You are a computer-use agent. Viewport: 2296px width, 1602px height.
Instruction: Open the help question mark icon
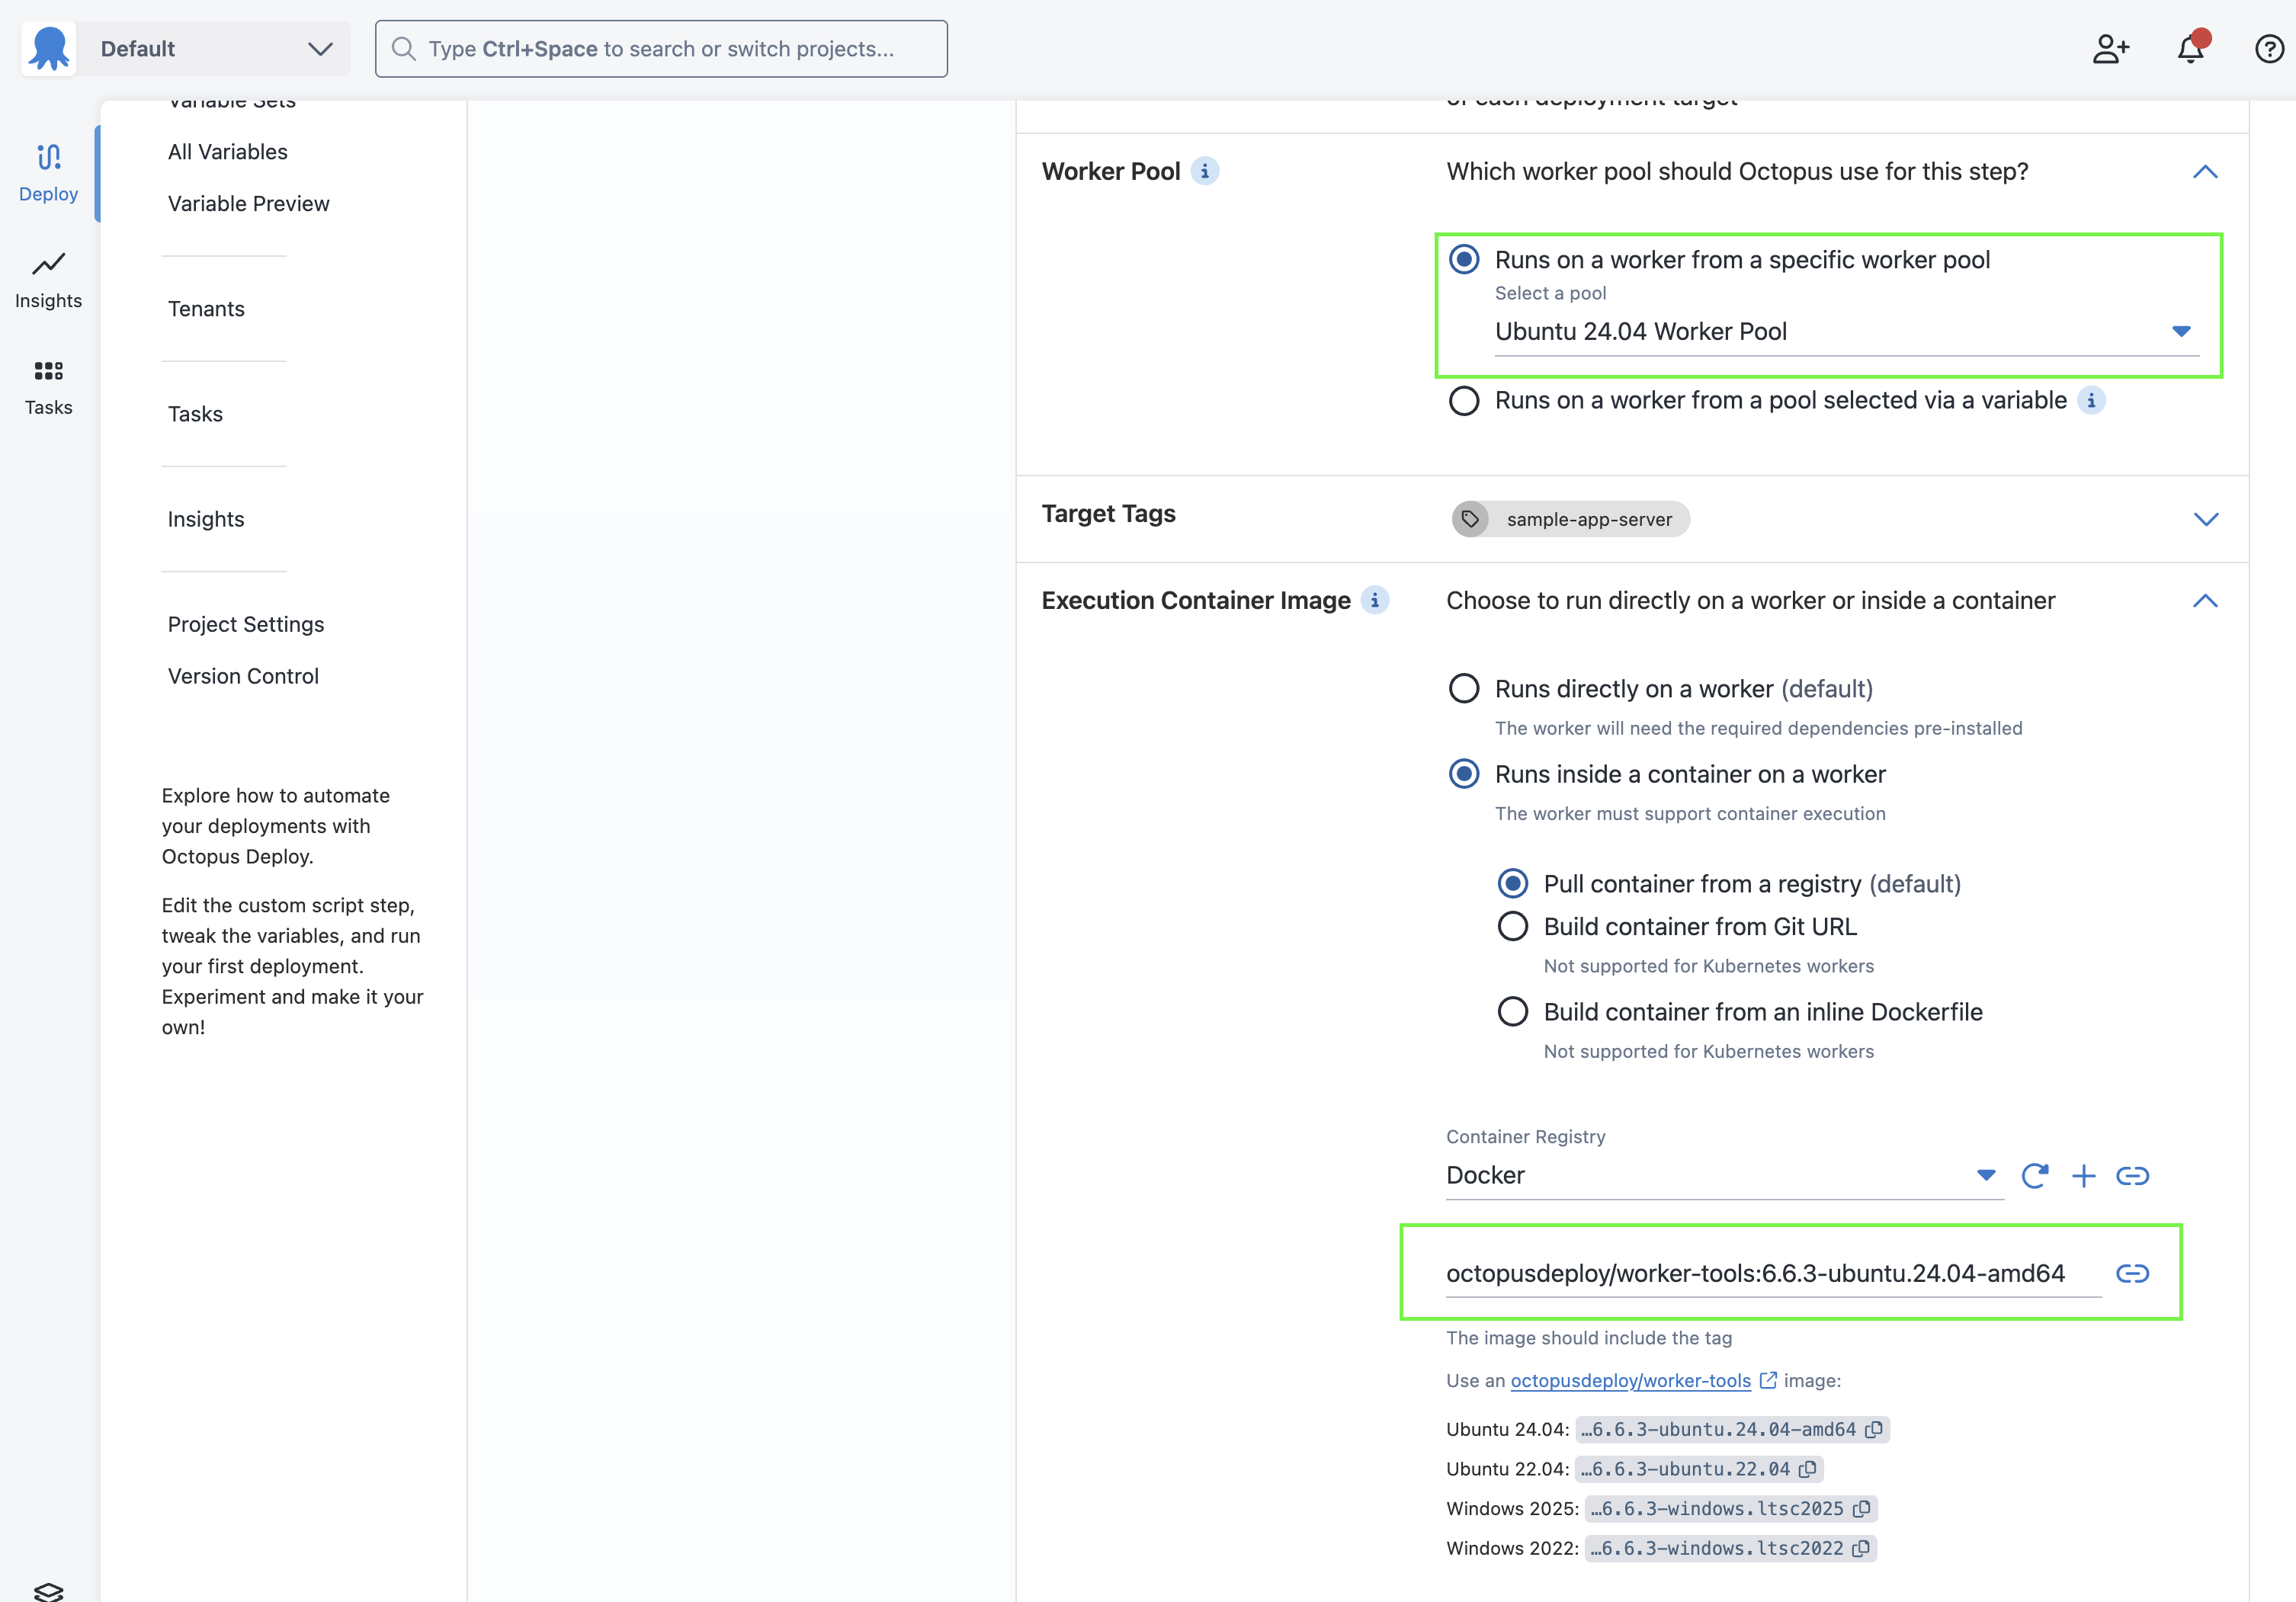point(2269,49)
